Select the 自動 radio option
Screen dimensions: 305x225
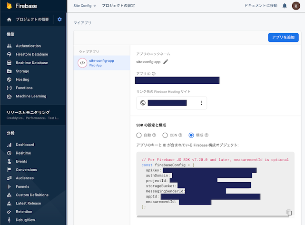pyautogui.click(x=139, y=135)
